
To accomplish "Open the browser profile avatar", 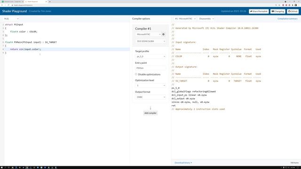I will [296, 5].
